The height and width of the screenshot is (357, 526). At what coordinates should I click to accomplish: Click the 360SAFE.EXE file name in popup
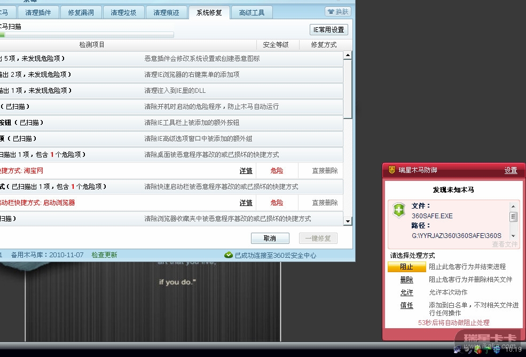(432, 216)
